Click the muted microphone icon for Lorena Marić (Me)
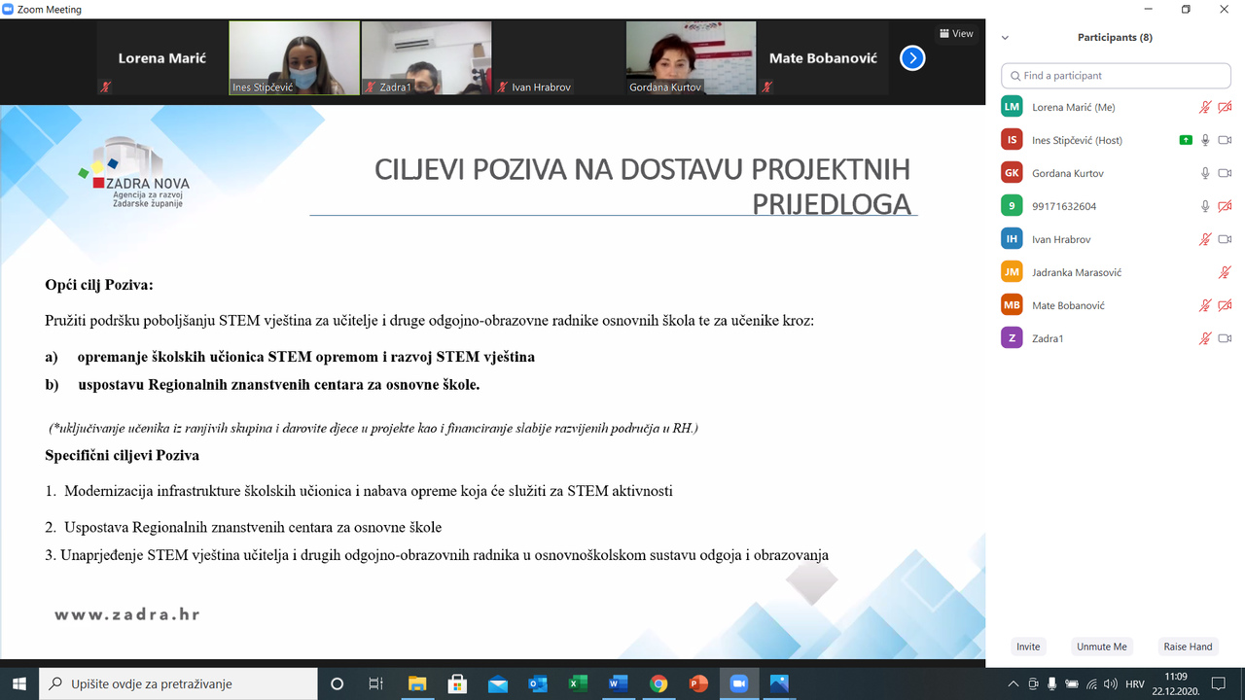Image resolution: width=1245 pixels, height=700 pixels. coord(1205,107)
